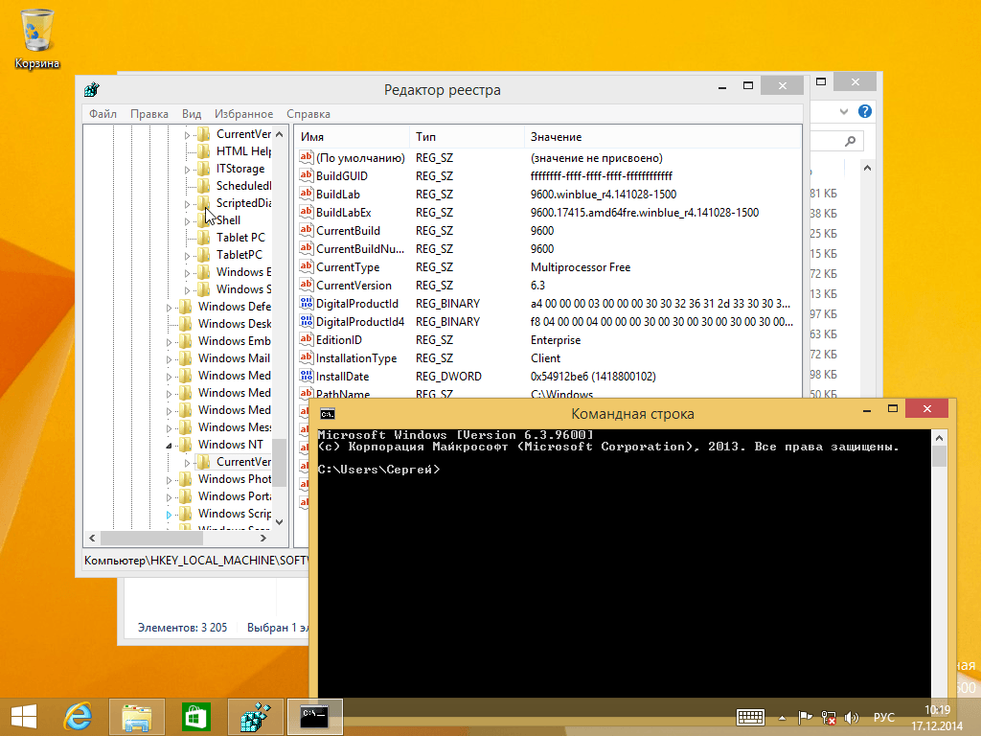Open File Explorer taskbar icon
This screenshot has height=736, width=981.
[x=136, y=717]
